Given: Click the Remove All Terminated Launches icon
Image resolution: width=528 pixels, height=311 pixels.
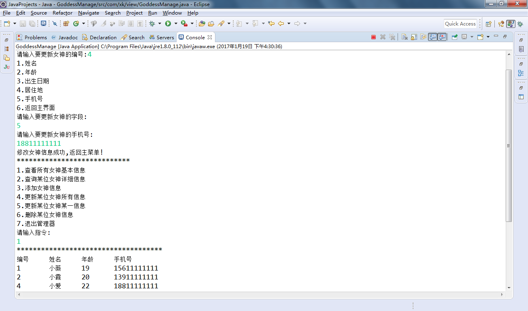Looking at the screenshot, I should pos(392,37).
